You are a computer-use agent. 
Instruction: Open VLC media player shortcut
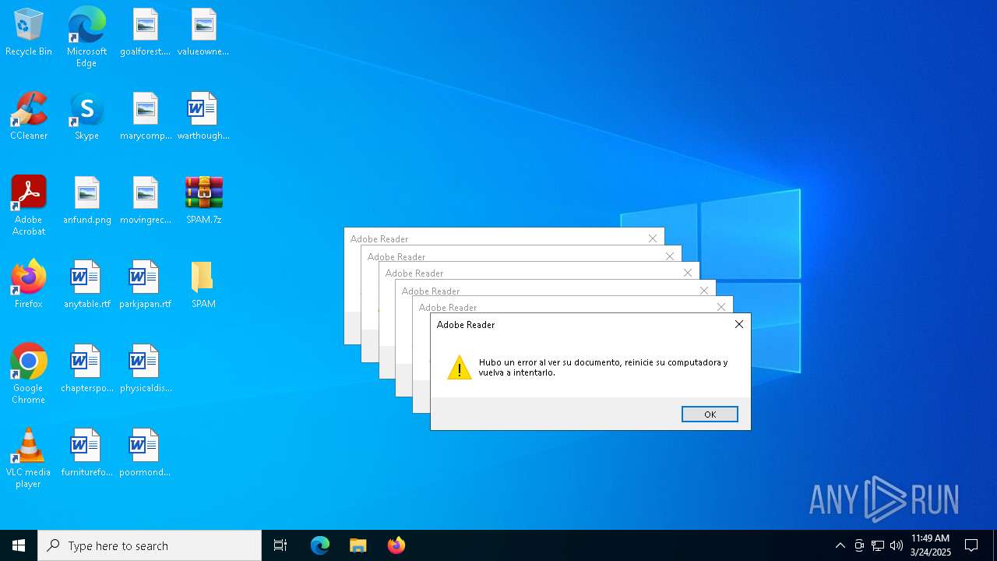[x=29, y=458]
